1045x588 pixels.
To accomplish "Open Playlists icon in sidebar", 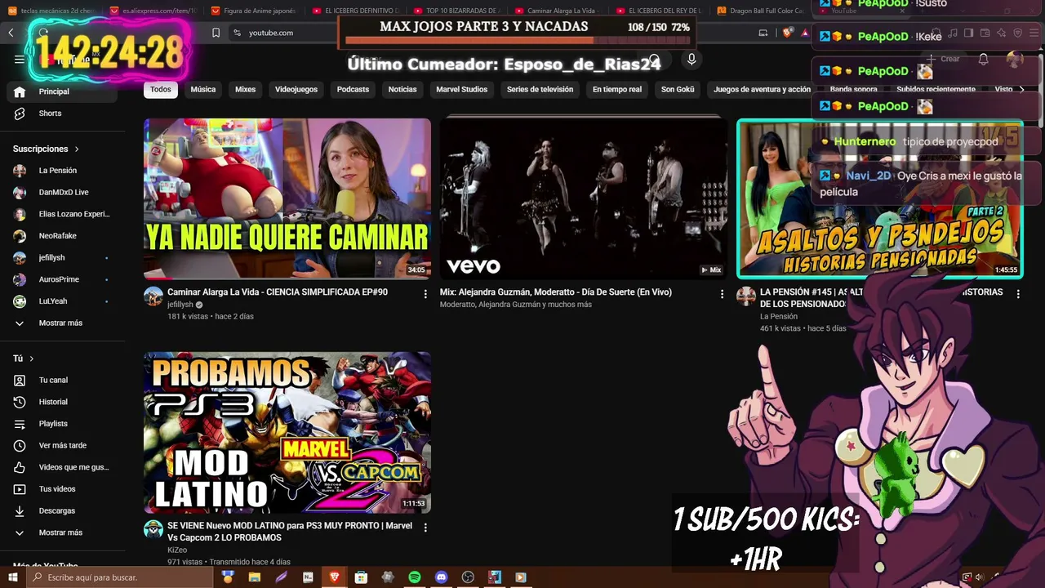I will point(20,424).
